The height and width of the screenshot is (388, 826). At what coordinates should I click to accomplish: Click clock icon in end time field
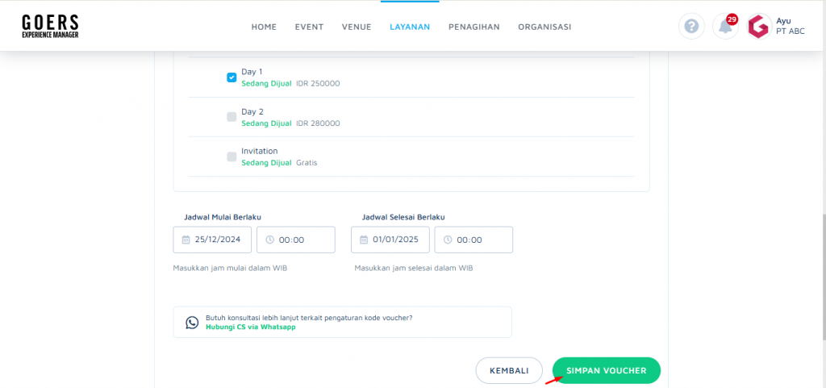(x=448, y=240)
